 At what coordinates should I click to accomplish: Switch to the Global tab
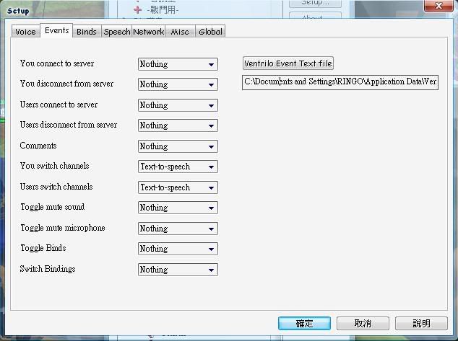[x=211, y=32]
